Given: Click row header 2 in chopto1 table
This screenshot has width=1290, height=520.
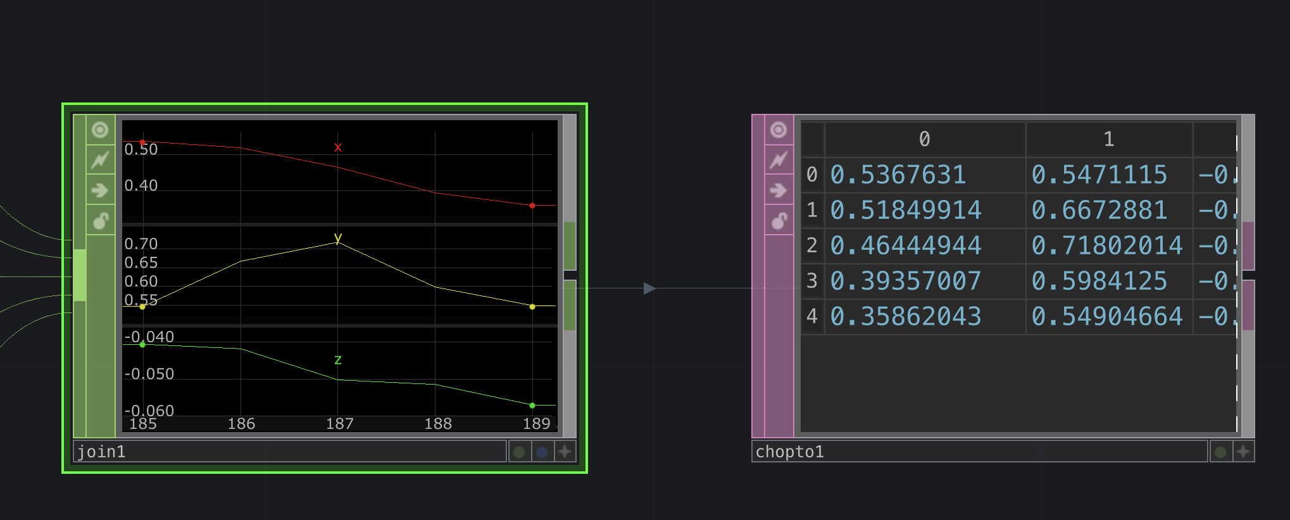Looking at the screenshot, I should [812, 245].
